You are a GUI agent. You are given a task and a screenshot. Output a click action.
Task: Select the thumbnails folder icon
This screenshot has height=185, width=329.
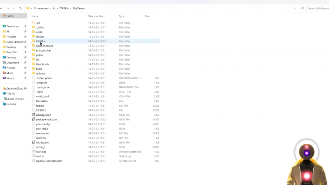click(x=33, y=64)
